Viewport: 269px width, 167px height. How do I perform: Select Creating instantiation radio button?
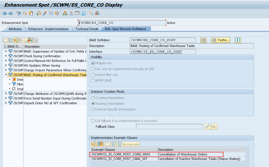point(93,98)
